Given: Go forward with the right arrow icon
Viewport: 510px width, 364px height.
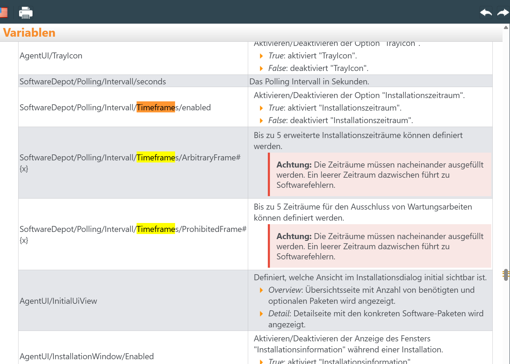Looking at the screenshot, I should pyautogui.click(x=503, y=13).
